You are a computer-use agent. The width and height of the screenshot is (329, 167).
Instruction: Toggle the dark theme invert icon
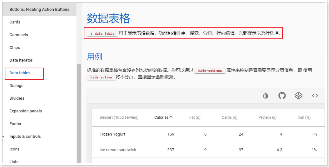pos(266,96)
